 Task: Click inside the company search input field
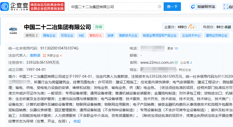[x=112, y=7]
